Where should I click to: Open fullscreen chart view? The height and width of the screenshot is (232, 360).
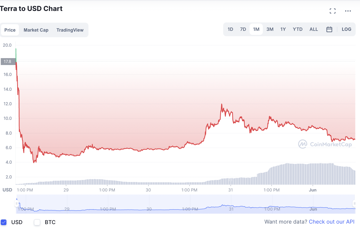click(333, 11)
